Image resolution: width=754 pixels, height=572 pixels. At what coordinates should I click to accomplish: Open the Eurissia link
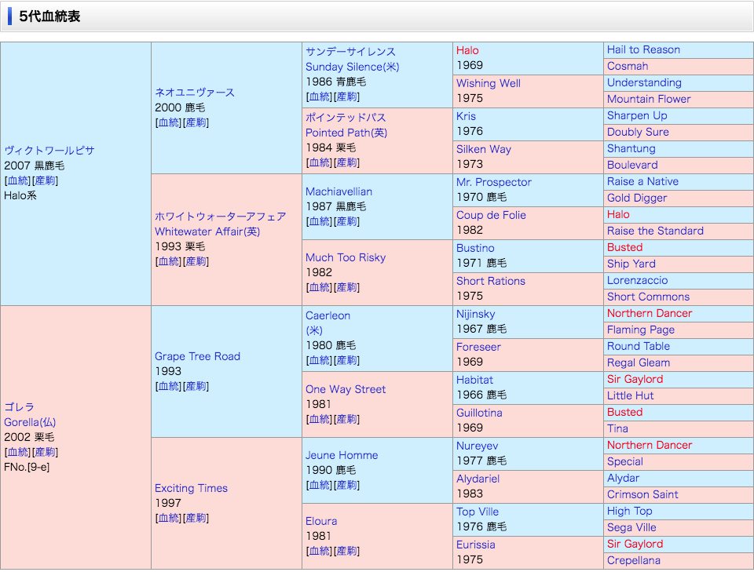476,545
